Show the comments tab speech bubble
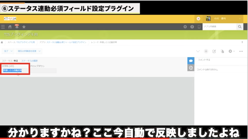Screen dimensions: 248x139 click(x=191, y=61)
